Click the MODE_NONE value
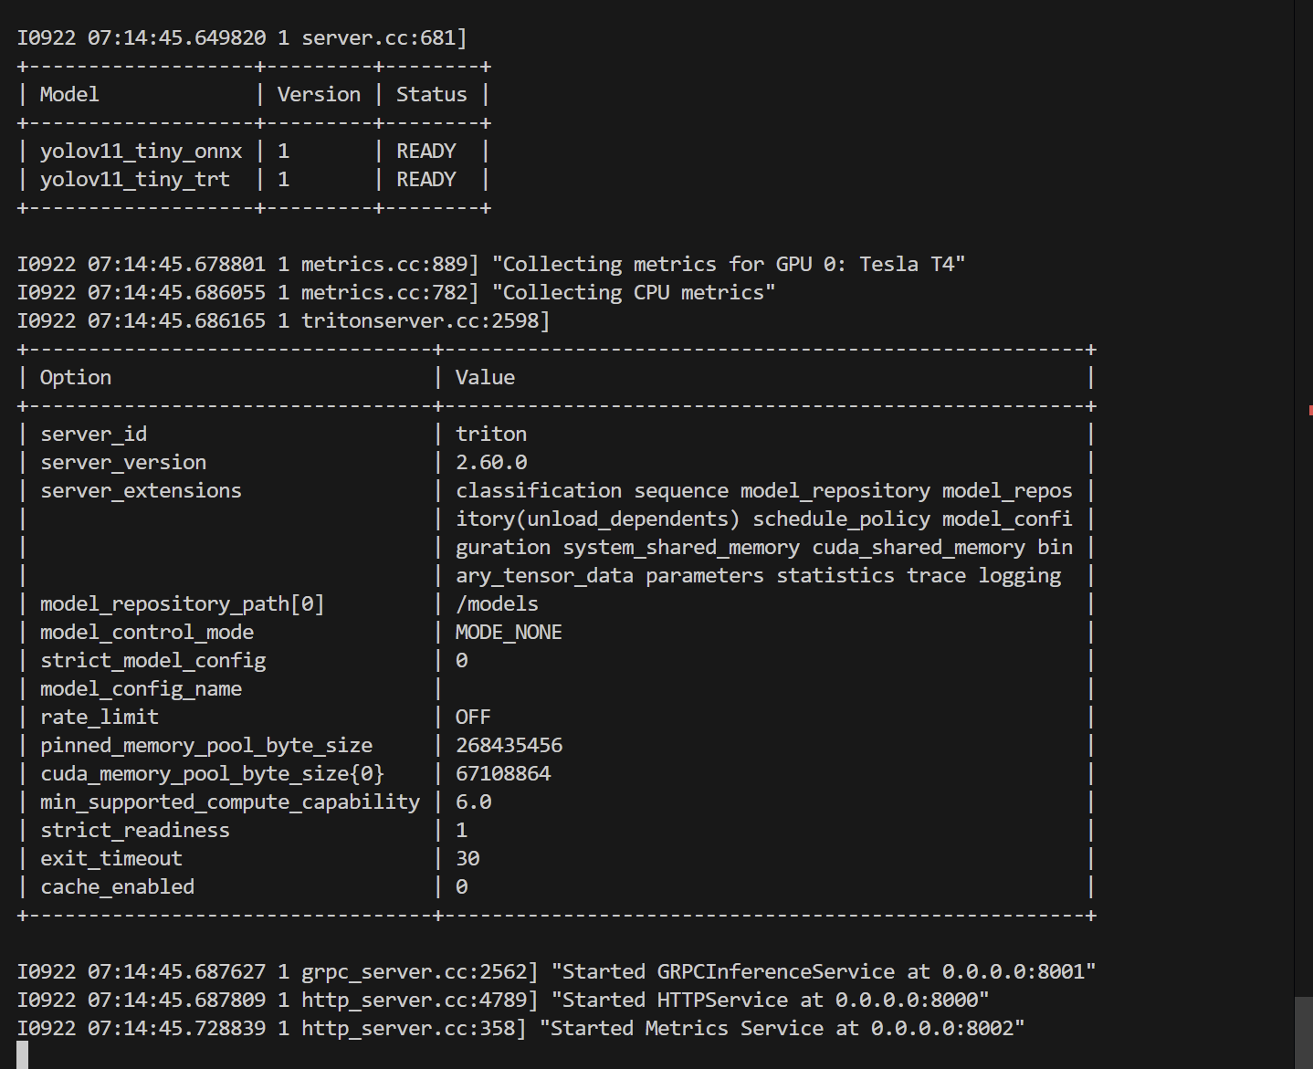The image size is (1313, 1069). point(509,633)
